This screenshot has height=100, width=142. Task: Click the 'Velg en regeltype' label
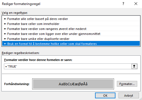[x=15, y=13]
